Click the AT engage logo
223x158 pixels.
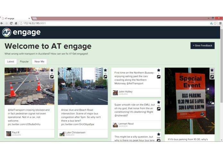click(21, 32)
